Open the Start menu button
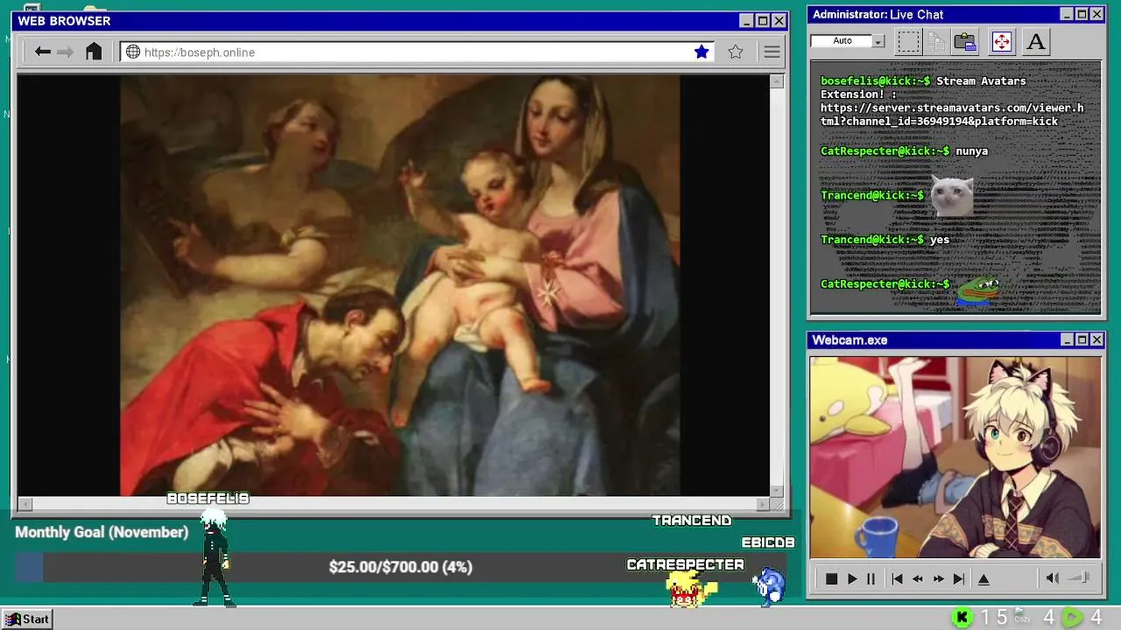 pos(27,619)
